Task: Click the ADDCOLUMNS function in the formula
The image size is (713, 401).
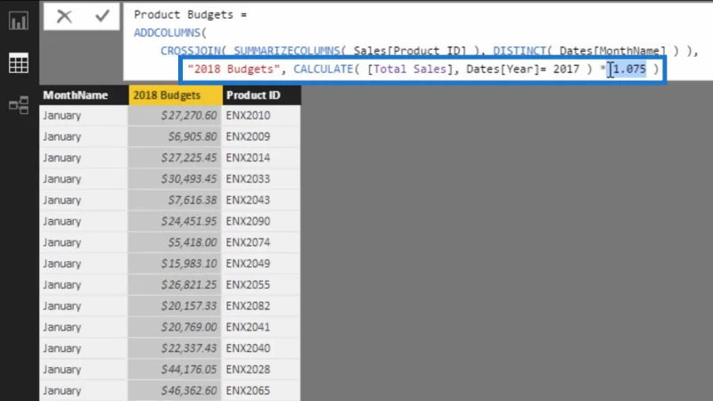Action: point(167,33)
